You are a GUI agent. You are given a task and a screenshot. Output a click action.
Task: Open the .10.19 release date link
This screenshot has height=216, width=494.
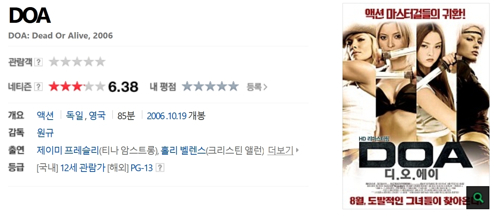tap(176, 115)
